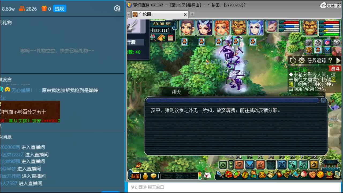Open the treasure chest inventory icon
Screen dimensions: 343x193
[228, 175]
